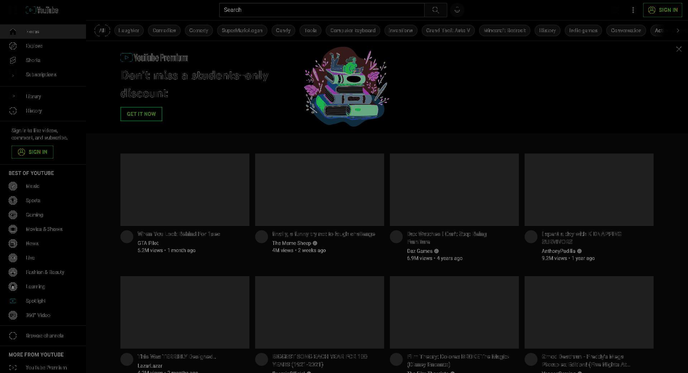
Task: Open the three-dot settings menu
Action: (x=633, y=10)
